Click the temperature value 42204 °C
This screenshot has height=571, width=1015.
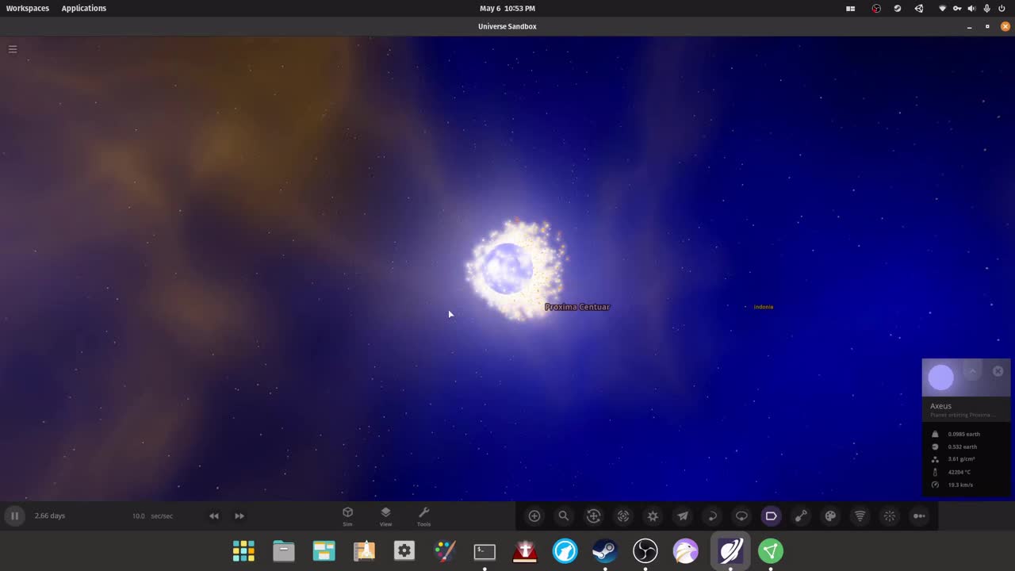(x=959, y=472)
